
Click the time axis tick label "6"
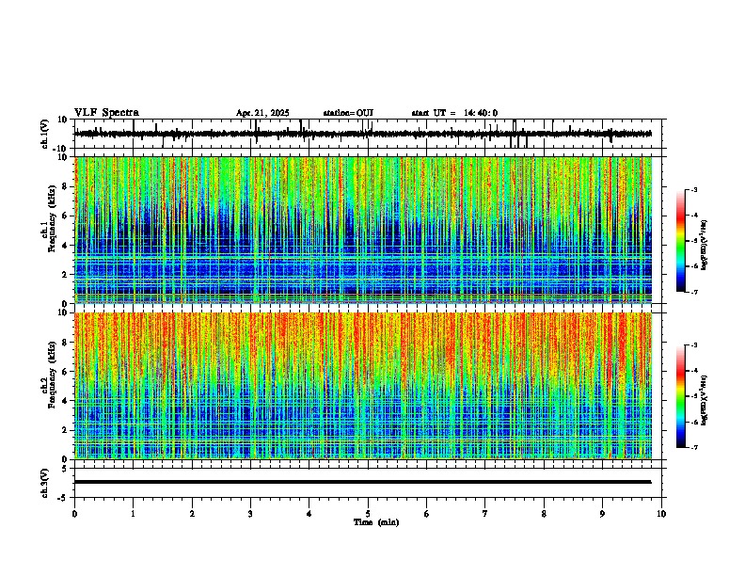tap(427, 514)
